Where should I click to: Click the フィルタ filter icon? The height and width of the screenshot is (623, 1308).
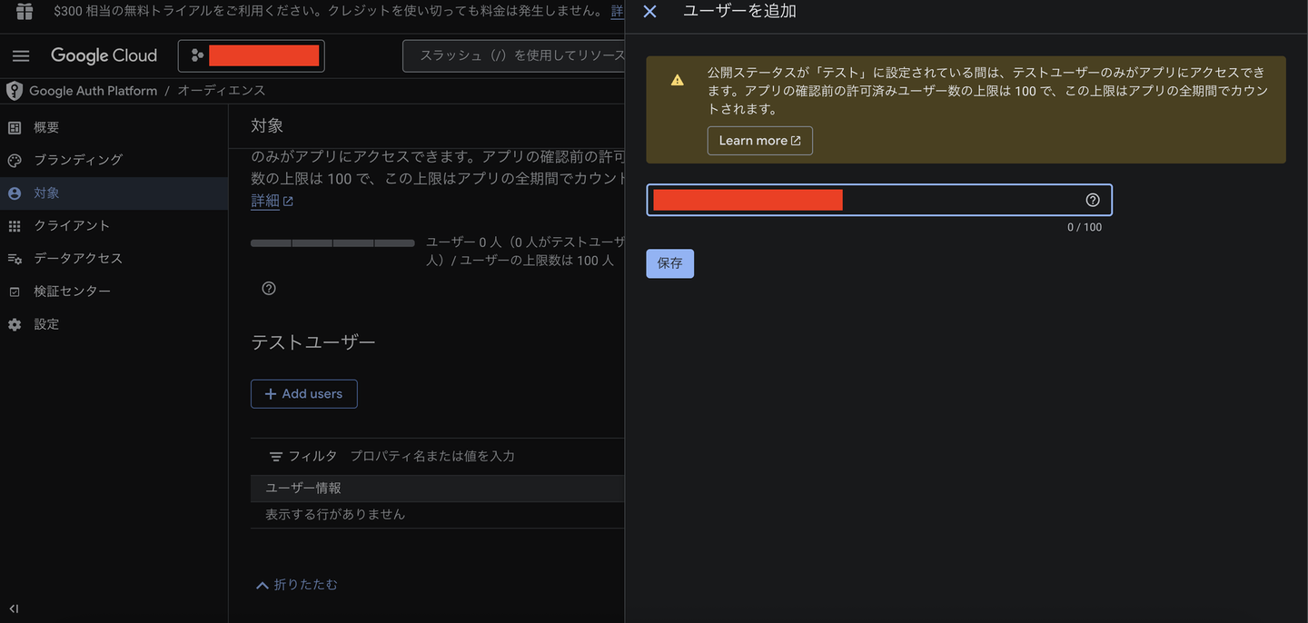point(276,456)
